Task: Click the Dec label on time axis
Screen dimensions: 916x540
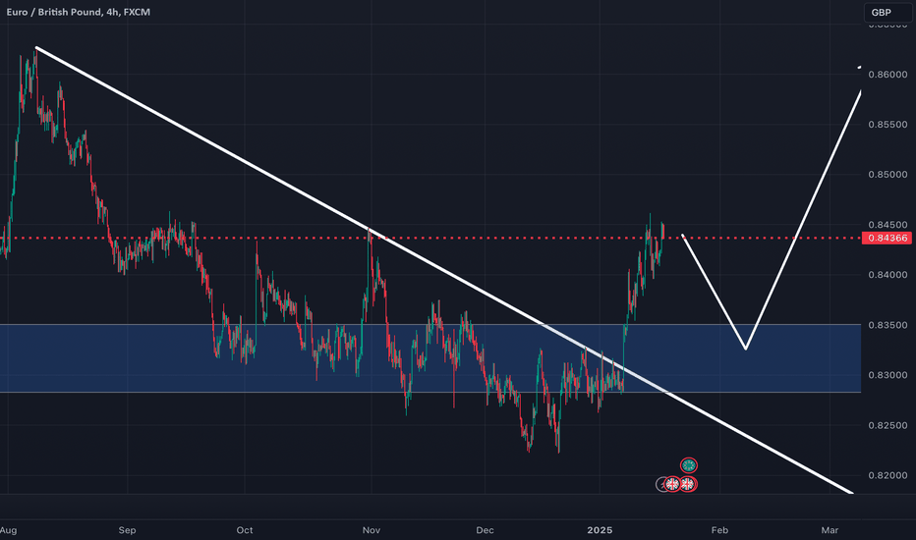Action: (x=485, y=530)
